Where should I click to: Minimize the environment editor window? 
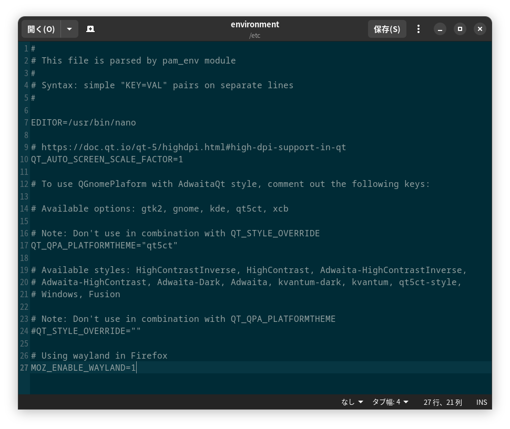pyautogui.click(x=440, y=29)
